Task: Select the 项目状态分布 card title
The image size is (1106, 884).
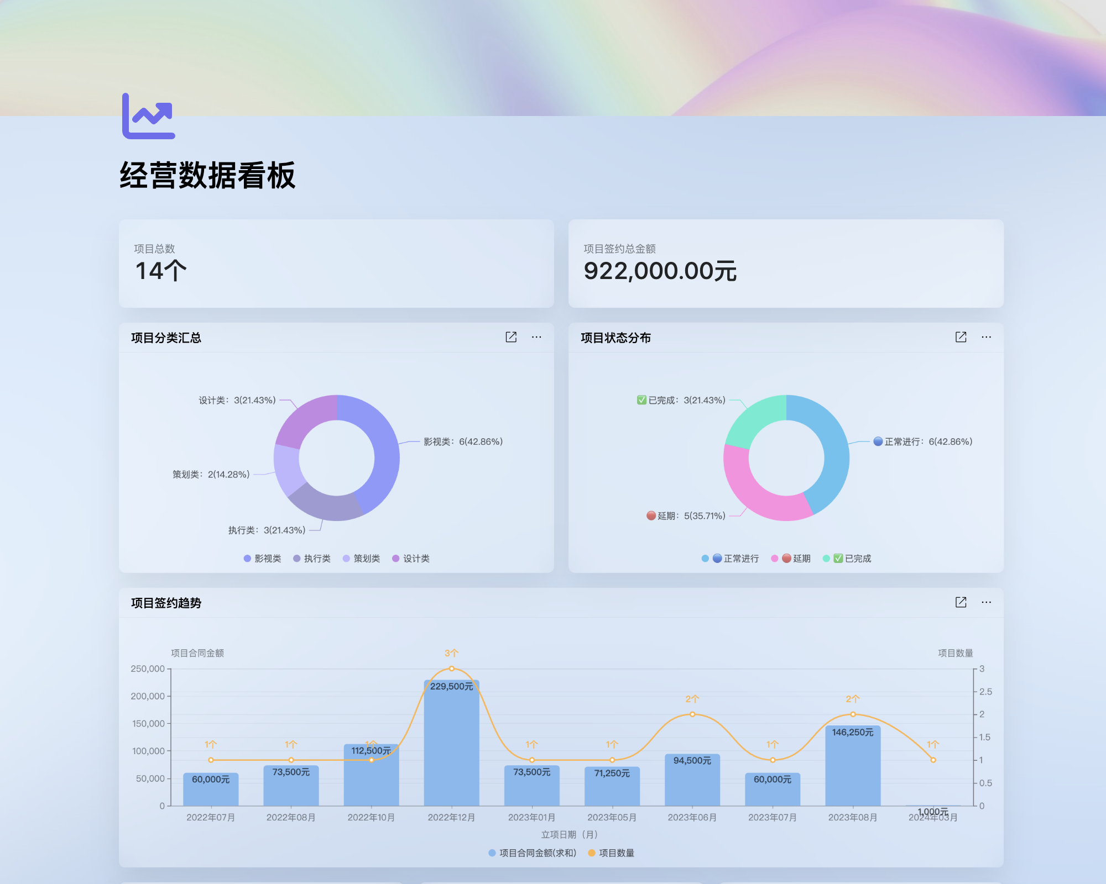Action: [x=616, y=338]
